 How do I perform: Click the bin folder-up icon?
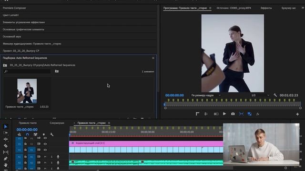(x=5, y=65)
